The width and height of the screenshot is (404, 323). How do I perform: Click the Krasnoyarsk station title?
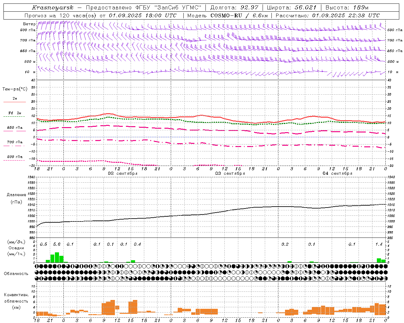point(53,8)
